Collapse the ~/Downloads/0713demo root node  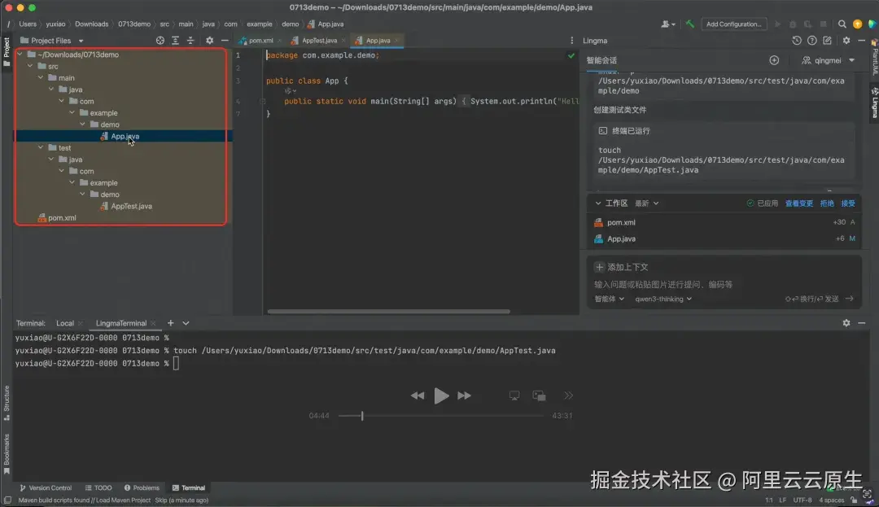(x=20, y=55)
